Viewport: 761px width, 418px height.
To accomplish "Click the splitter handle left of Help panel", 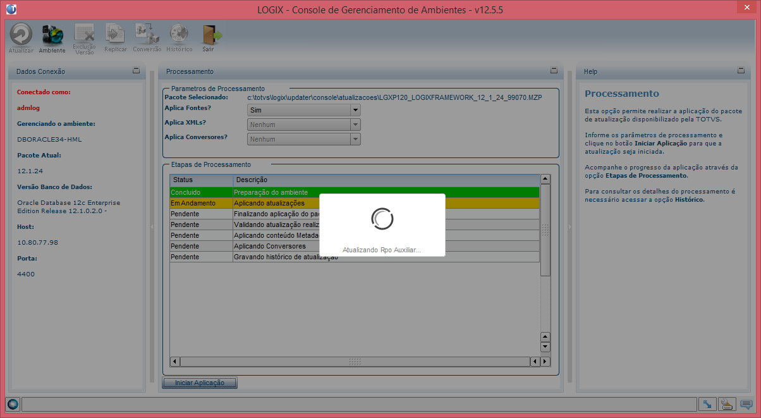I will [x=569, y=226].
